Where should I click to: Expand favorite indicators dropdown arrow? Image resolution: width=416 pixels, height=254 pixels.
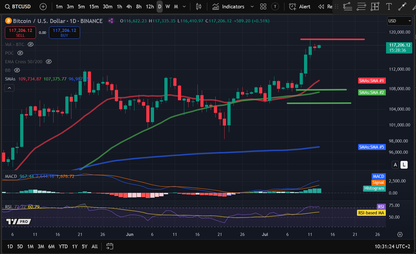252,7
